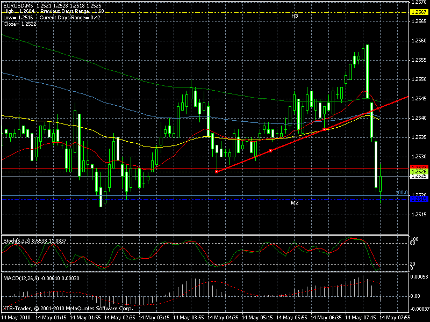The height and width of the screenshot is (322, 430).
Task: Click the 1.2540 price scale value
Action: [419, 118]
